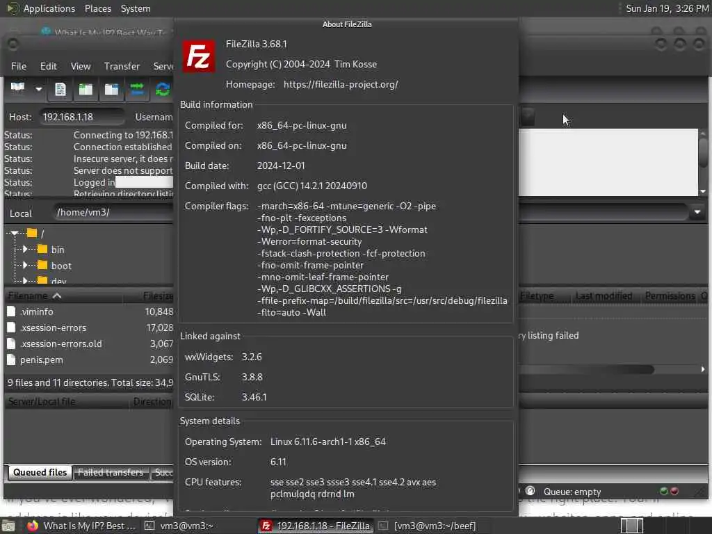This screenshot has width=712, height=534.
Task: Switch to Firefox What Is My IP taskbar item
Action: pyautogui.click(x=82, y=526)
